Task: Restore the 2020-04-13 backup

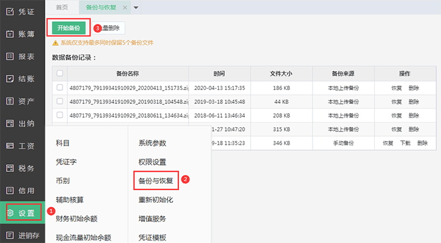Action: 396,88
